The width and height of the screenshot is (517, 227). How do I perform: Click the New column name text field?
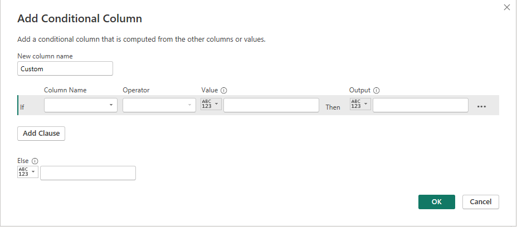pyautogui.click(x=65, y=69)
